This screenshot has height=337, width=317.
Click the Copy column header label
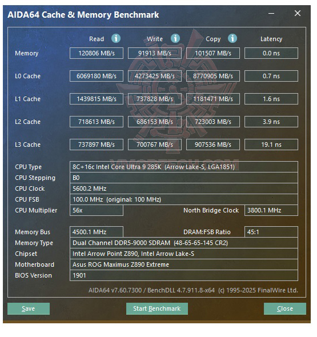pyautogui.click(x=213, y=39)
